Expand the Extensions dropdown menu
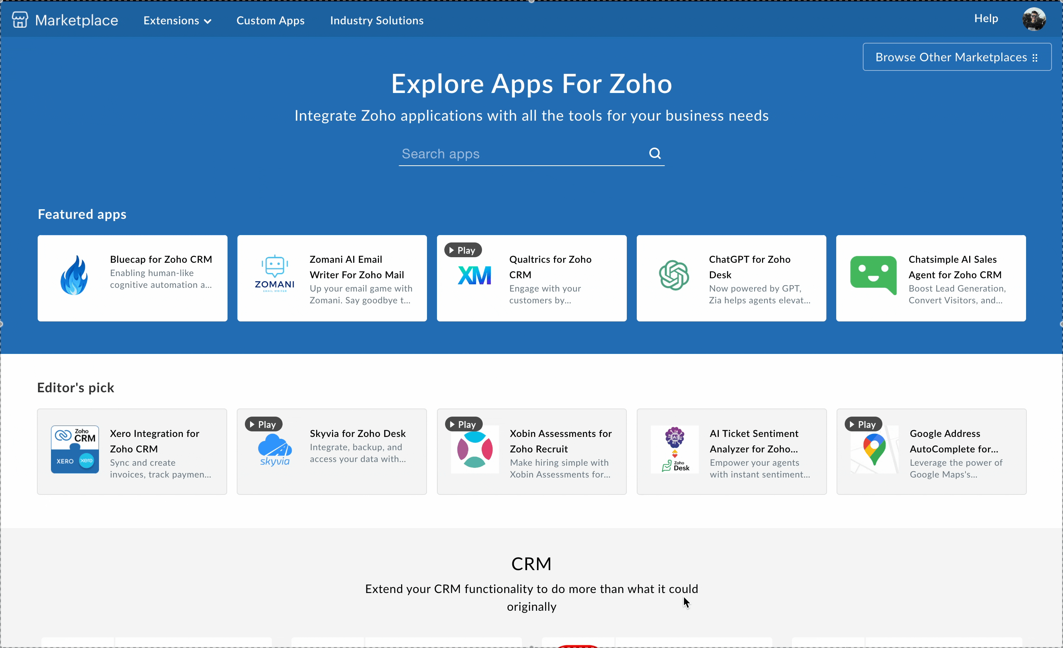 [177, 20]
